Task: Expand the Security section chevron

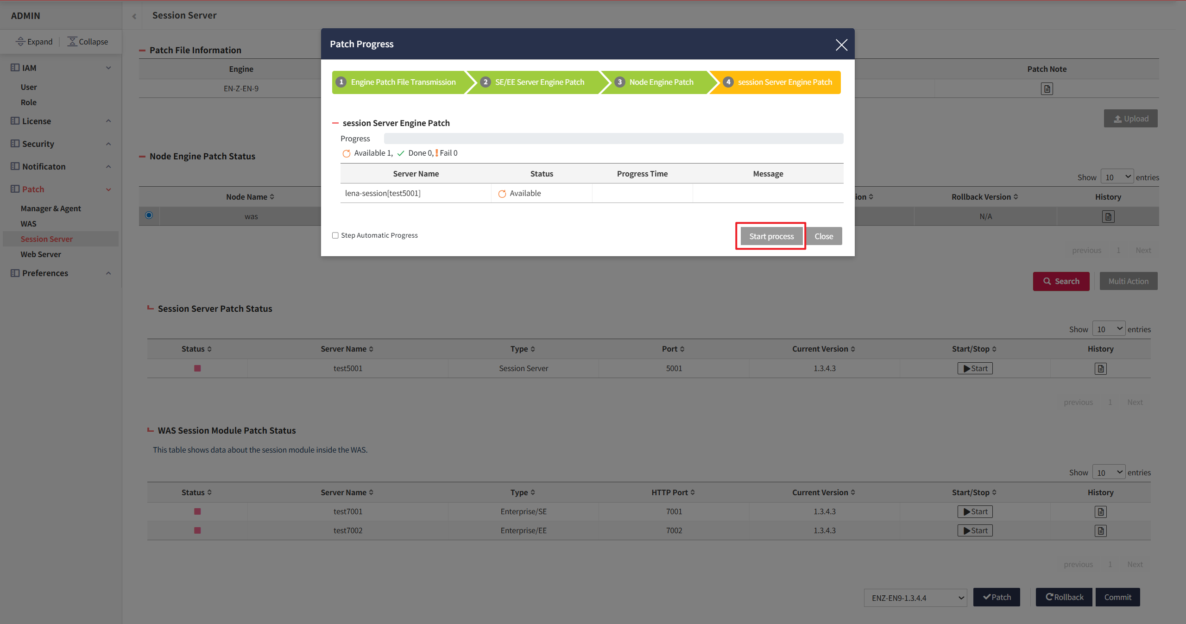Action: pyautogui.click(x=108, y=144)
